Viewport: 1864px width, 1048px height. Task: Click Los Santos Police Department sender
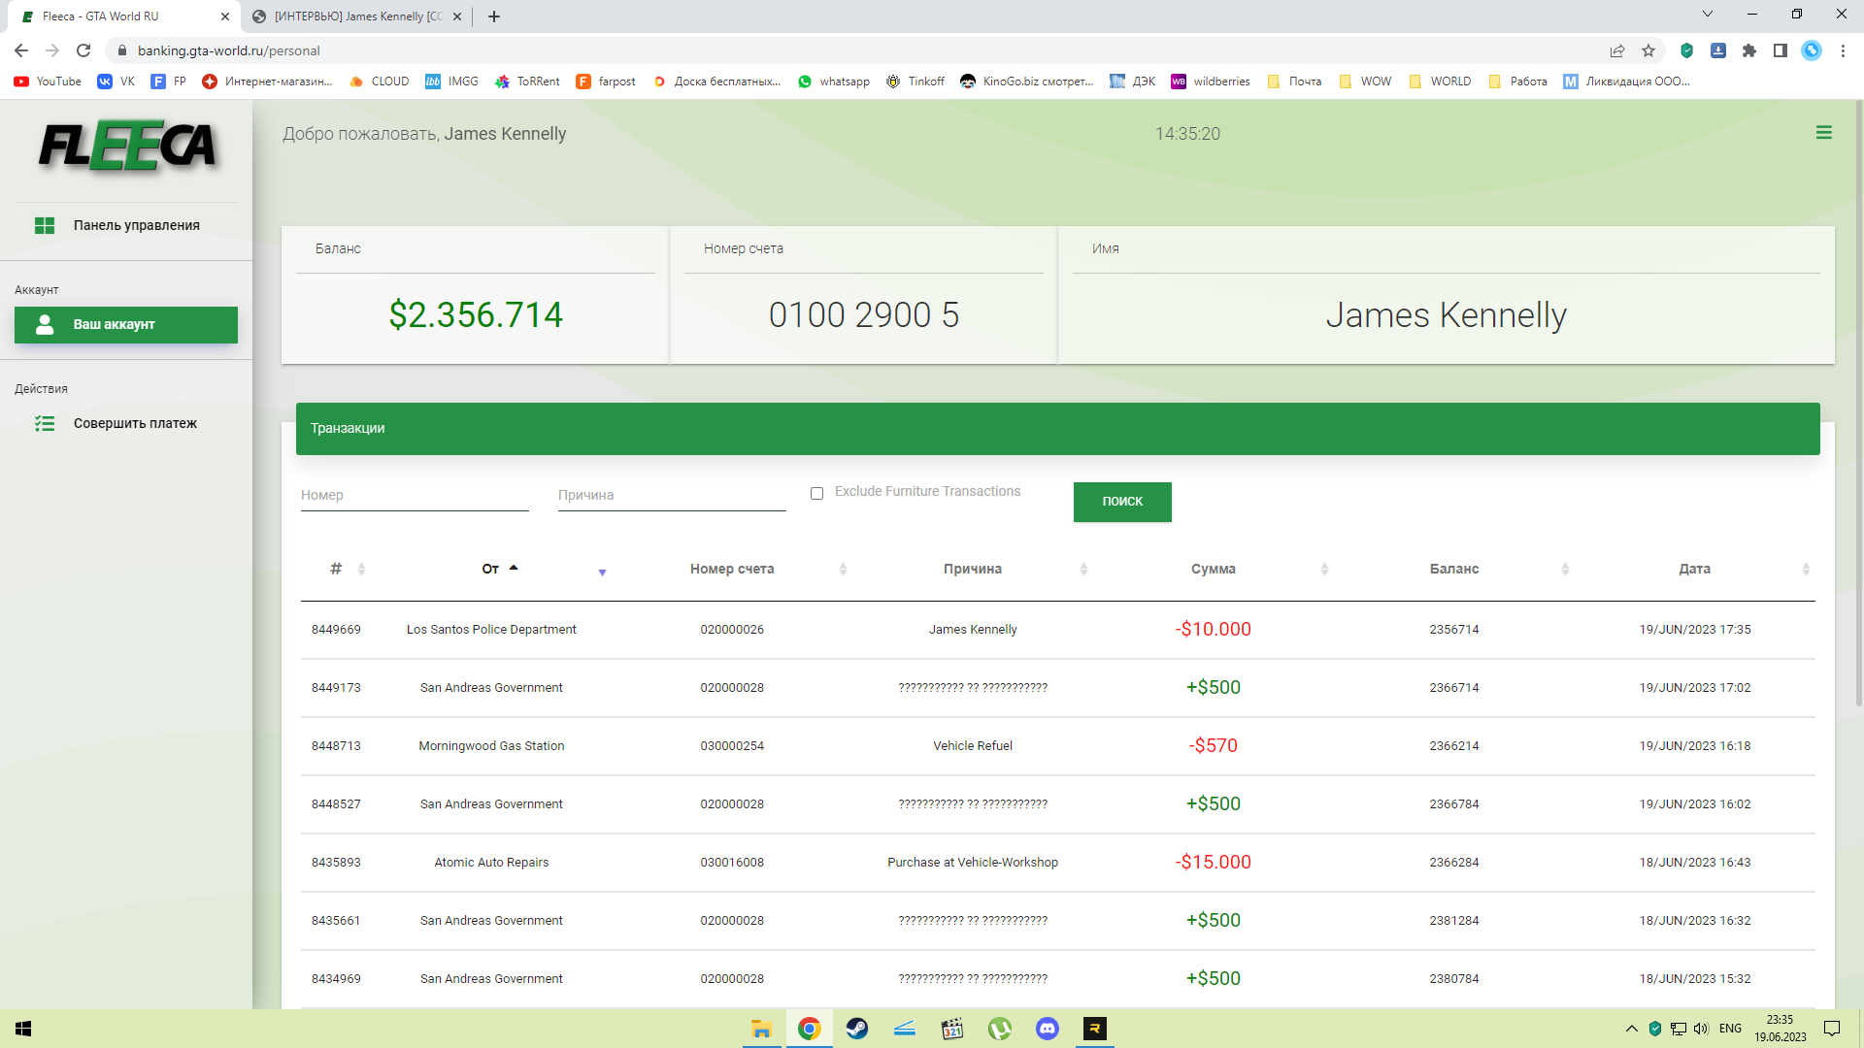pos(491,630)
